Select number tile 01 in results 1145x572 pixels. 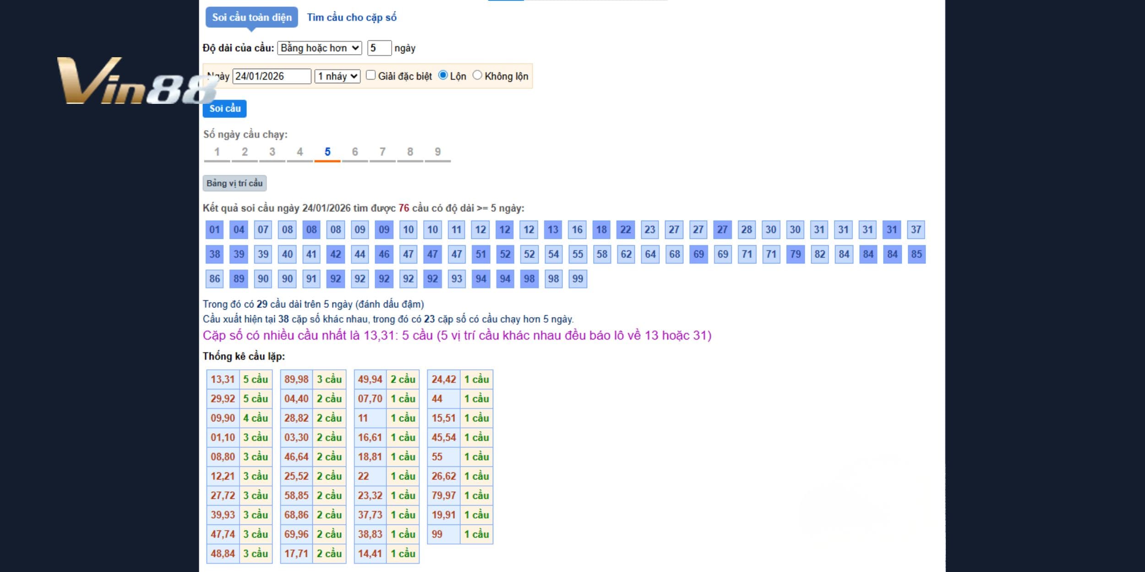[214, 230]
